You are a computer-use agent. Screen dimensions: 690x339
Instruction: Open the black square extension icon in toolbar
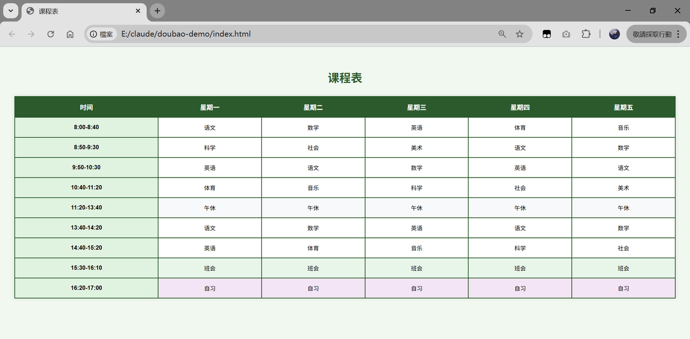coord(547,34)
